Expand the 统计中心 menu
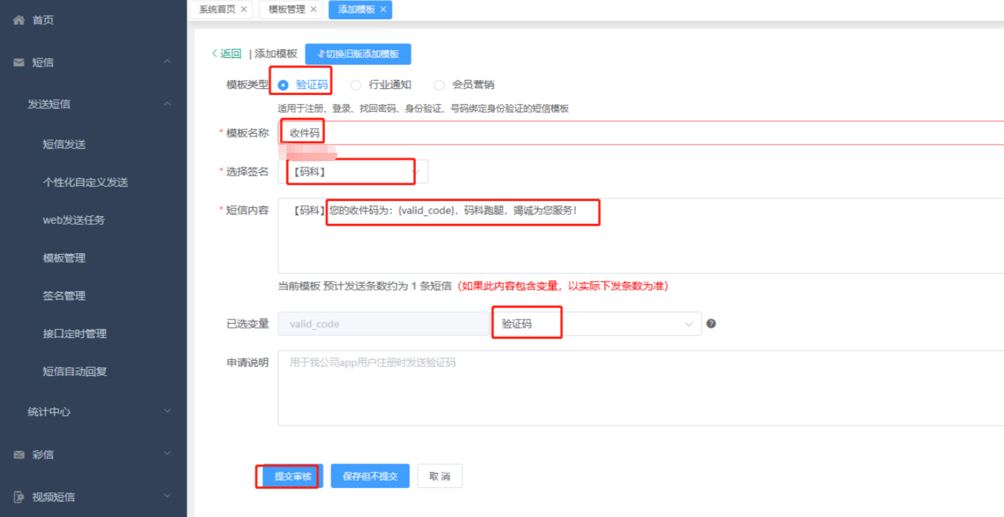The height and width of the screenshot is (517, 1004). (x=167, y=411)
